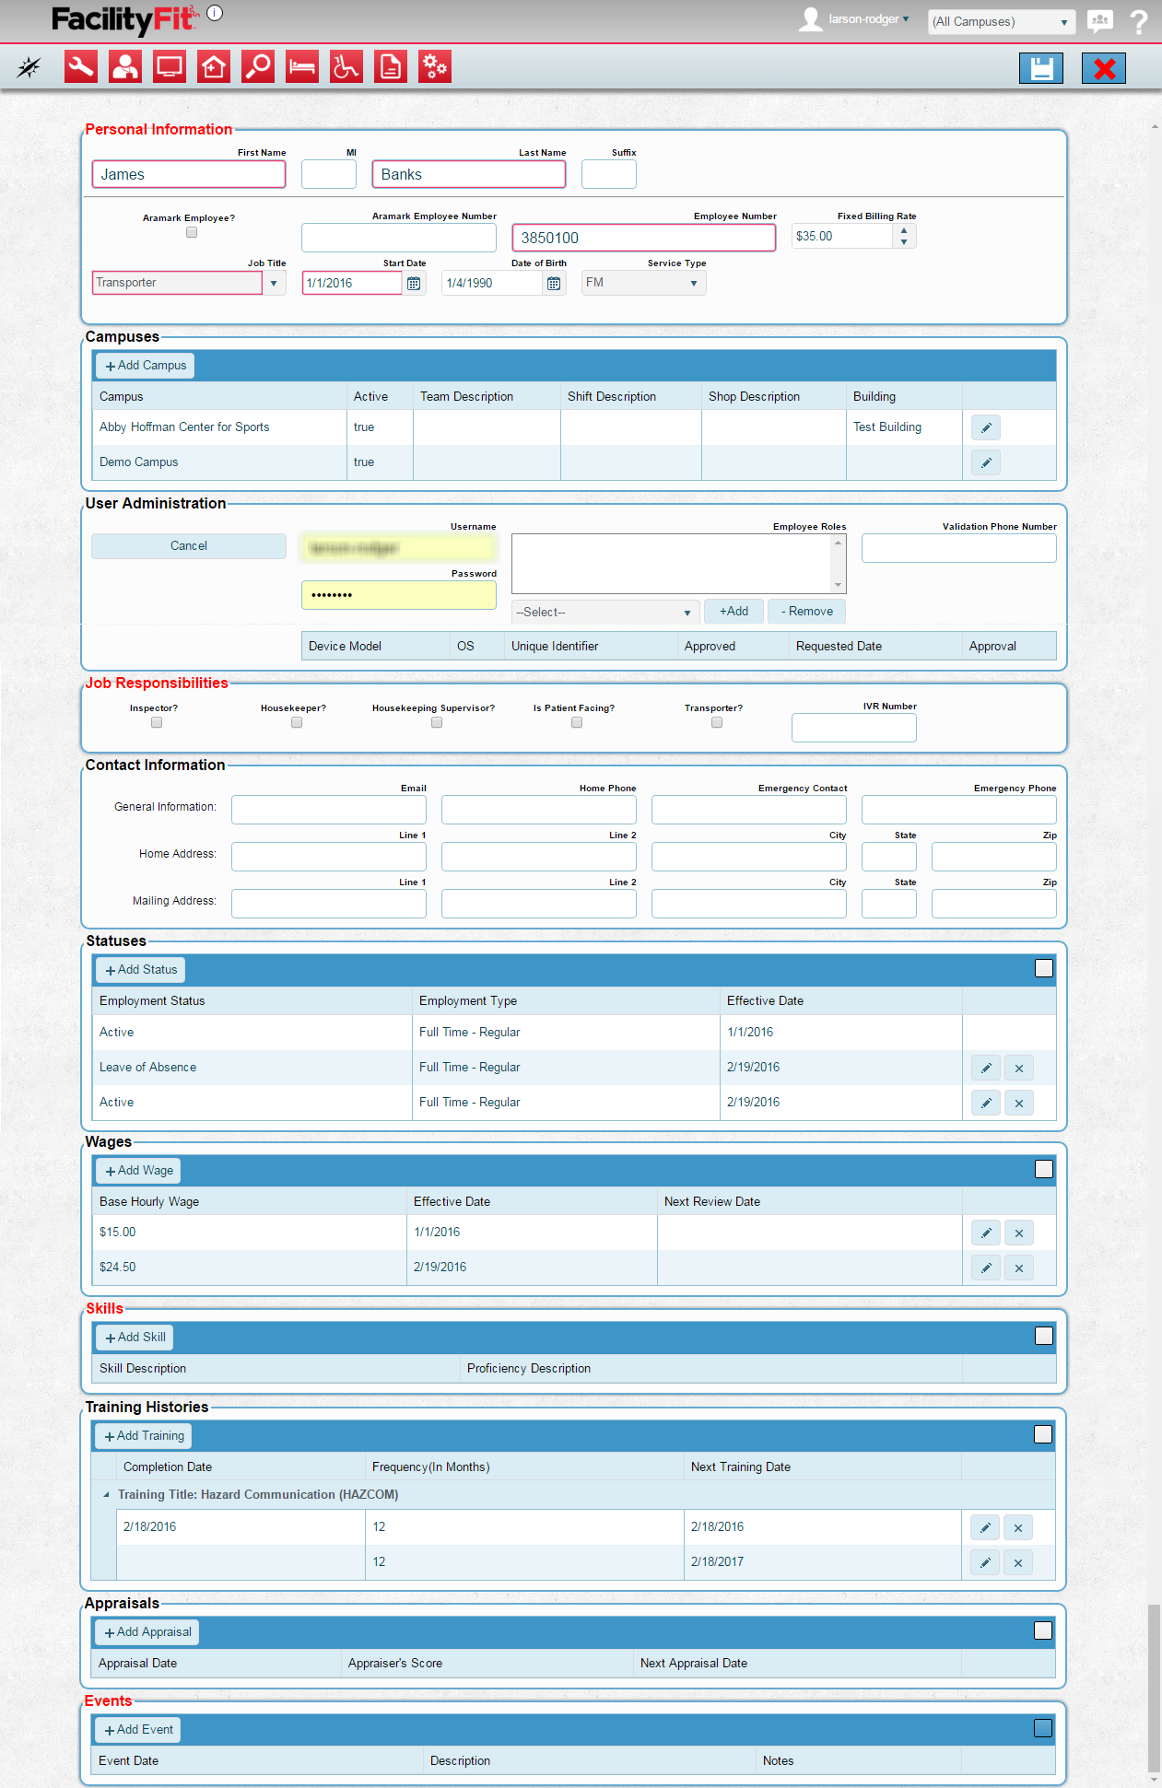Tick the Transporter responsibility checkbox

click(x=717, y=723)
